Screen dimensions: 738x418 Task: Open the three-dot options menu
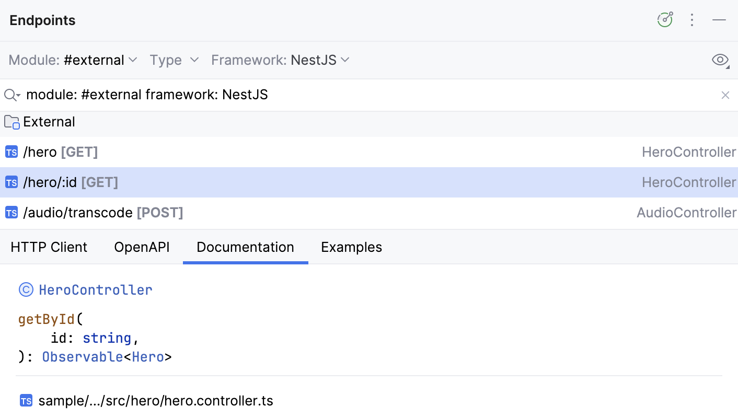[x=692, y=20]
